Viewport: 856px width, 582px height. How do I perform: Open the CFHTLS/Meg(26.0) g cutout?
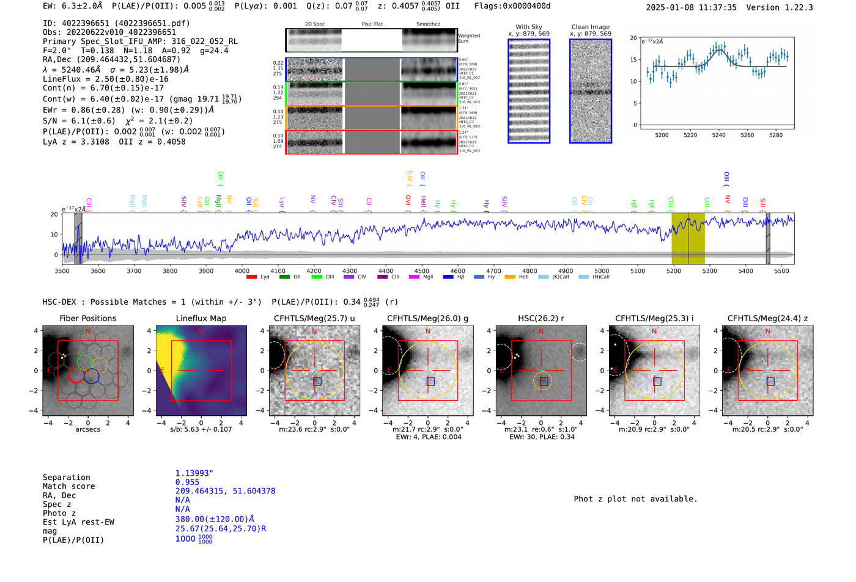428,371
